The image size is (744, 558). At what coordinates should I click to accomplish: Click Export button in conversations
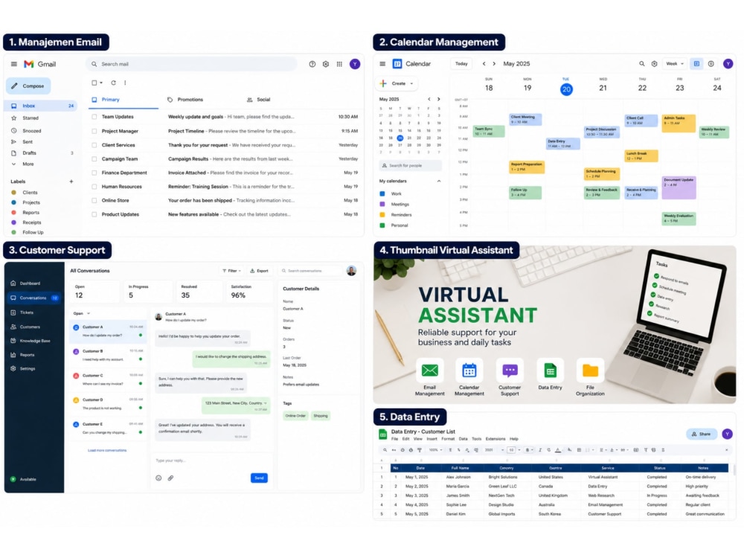click(259, 271)
